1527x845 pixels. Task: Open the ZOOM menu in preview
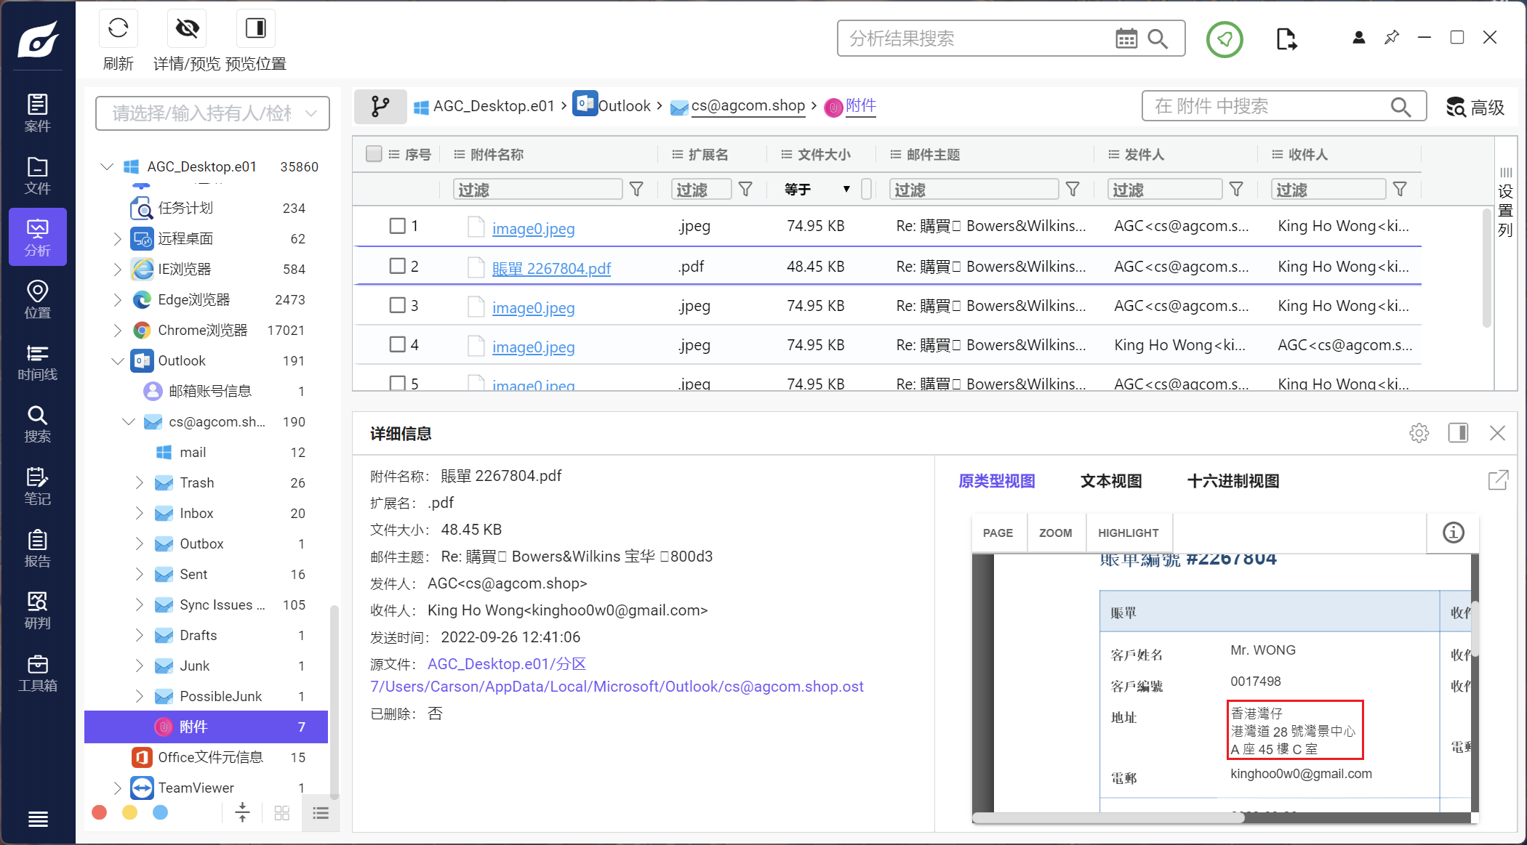1055,533
